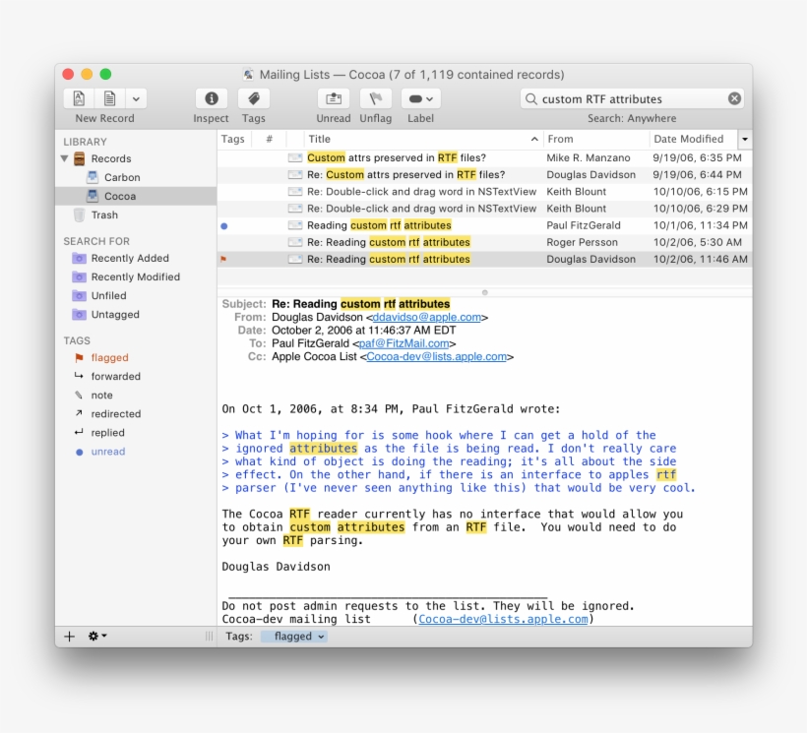Open the Trash in the sidebar

104,214
